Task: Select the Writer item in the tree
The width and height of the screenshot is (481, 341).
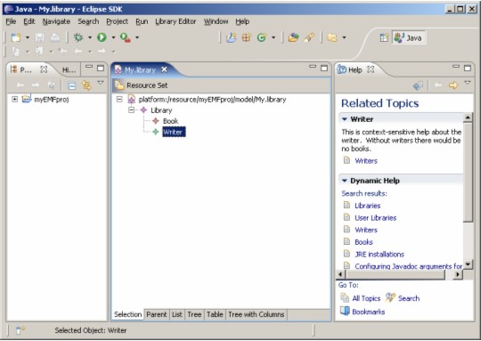Action: pyautogui.click(x=174, y=132)
